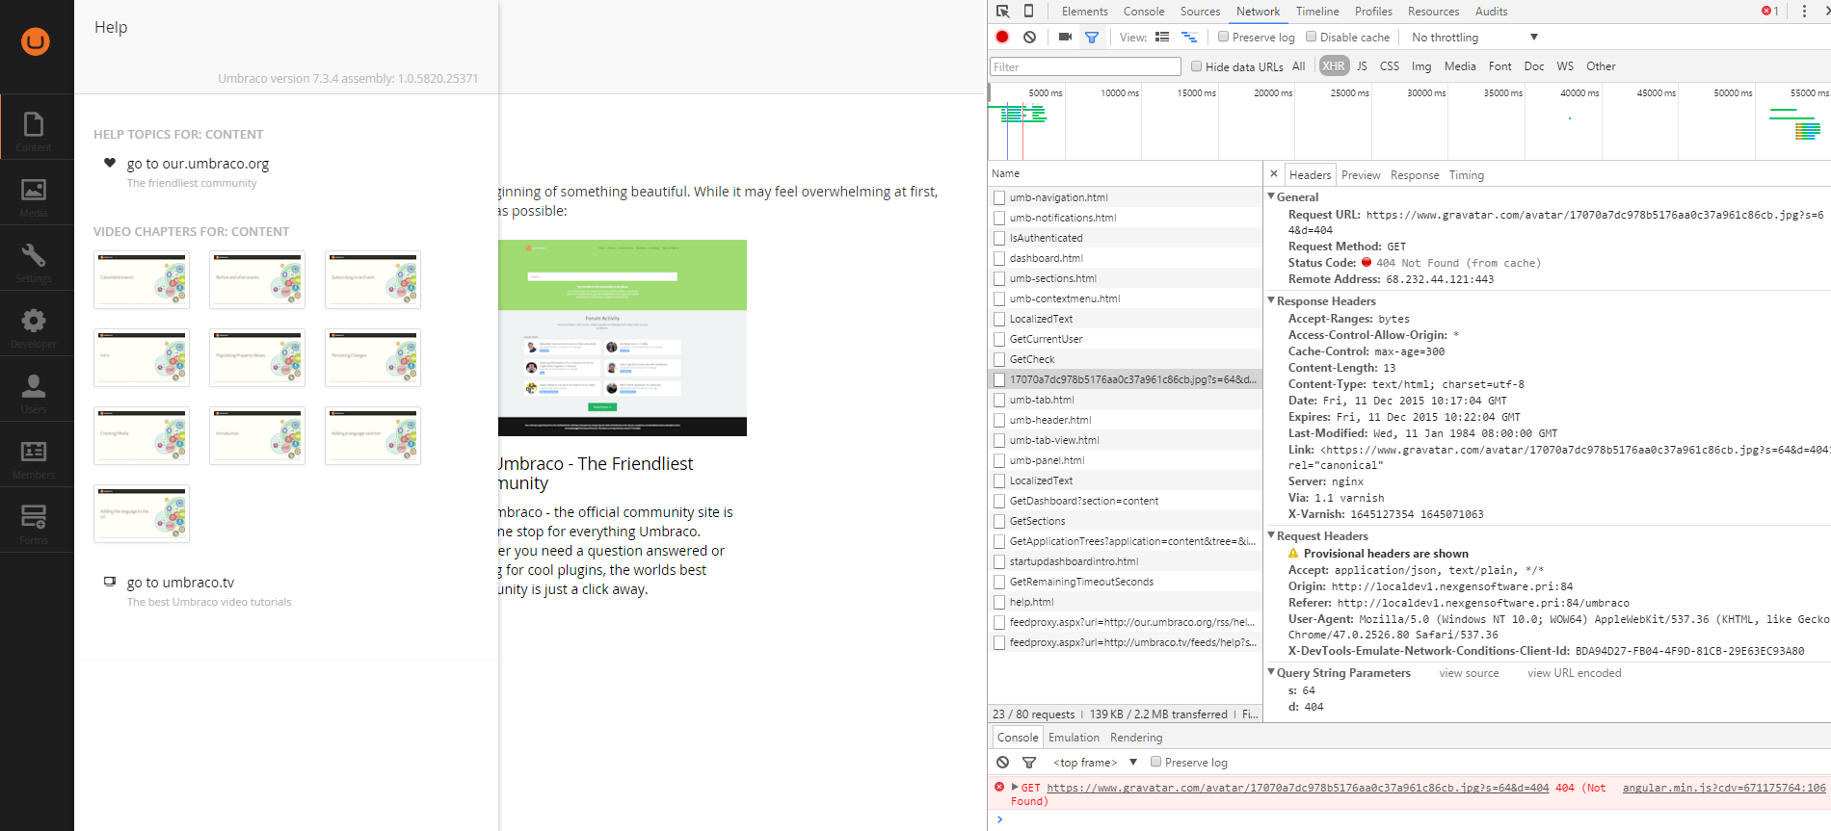Click the monitor icon beside umbraco.tv

[110, 582]
